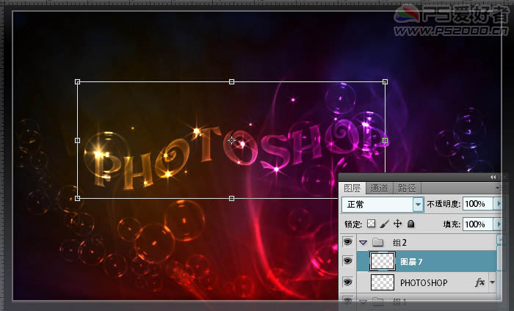Expand PHOTOSHOP layer effects arrow
This screenshot has width=514, height=311.
[492, 282]
